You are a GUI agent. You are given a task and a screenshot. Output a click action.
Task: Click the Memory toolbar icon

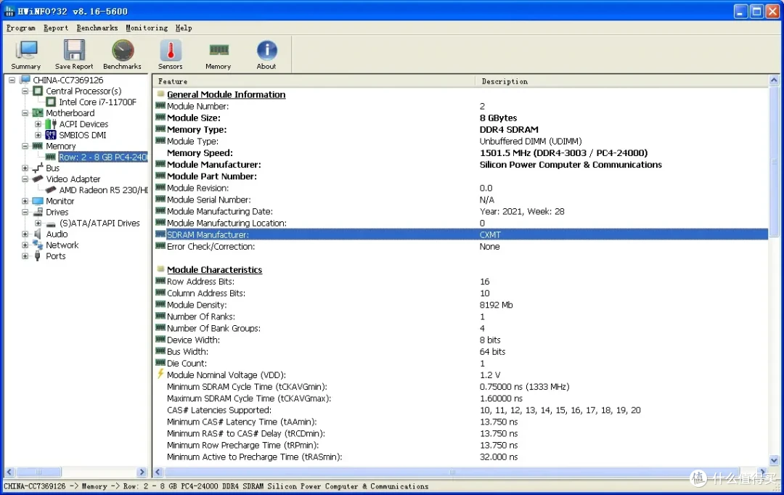(219, 49)
